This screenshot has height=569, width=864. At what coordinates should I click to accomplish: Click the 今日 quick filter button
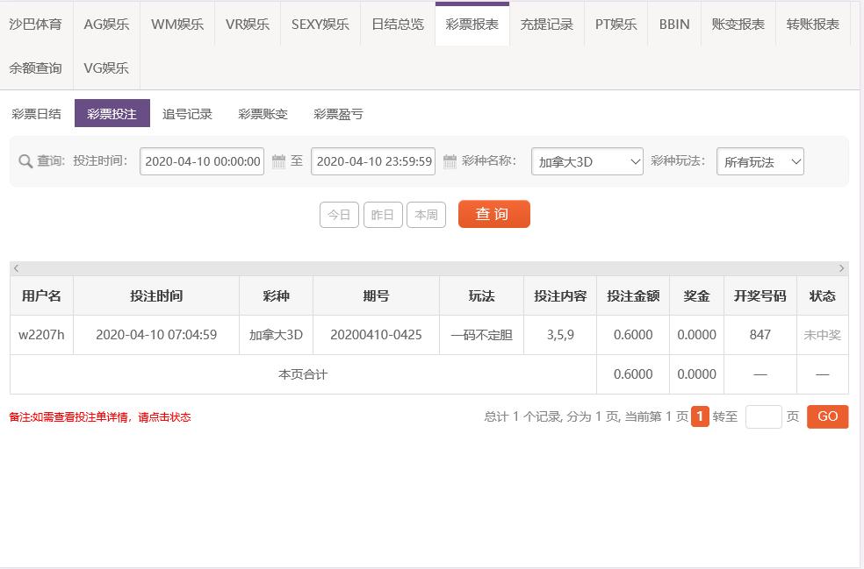[339, 215]
